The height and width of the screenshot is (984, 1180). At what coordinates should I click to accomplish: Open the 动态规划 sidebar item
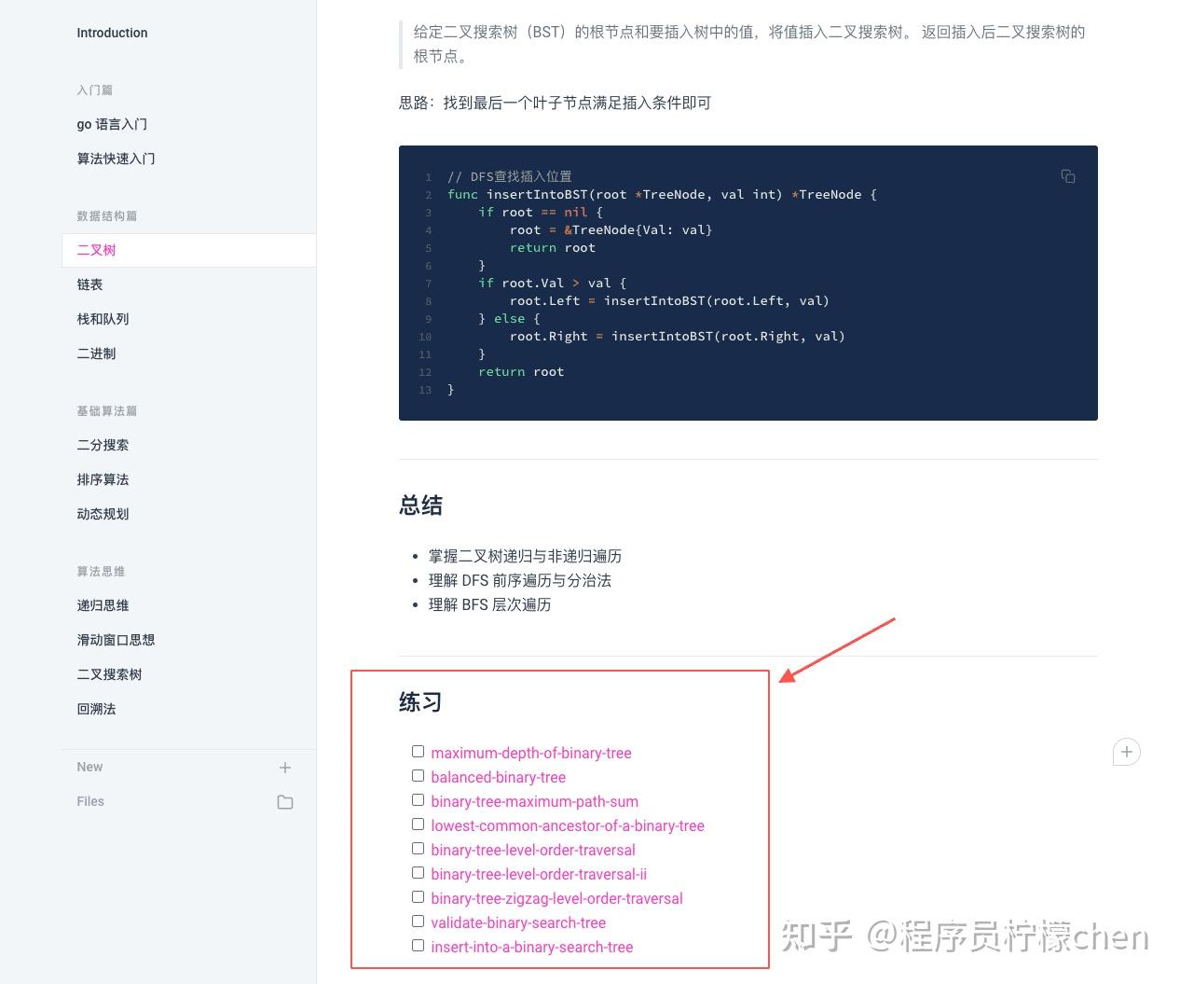[x=103, y=514]
